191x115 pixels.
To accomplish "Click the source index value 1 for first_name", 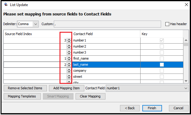I will click(x=65, y=58).
